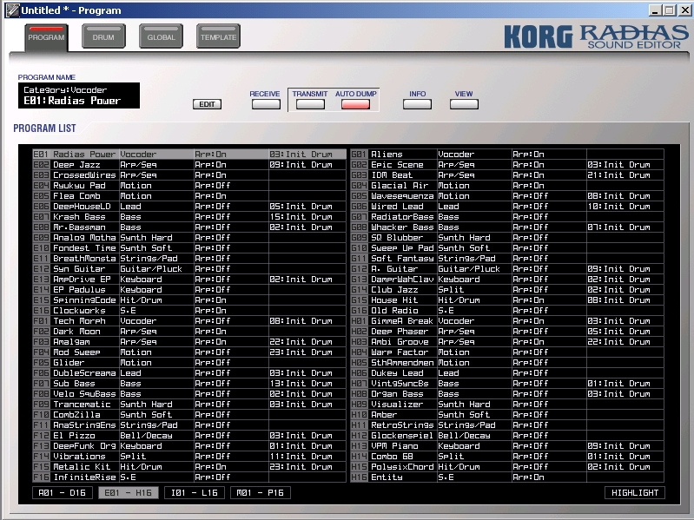Image resolution: width=694 pixels, height=520 pixels.
Task: Select program E08 Mr.Bassman
Action: tap(189, 227)
